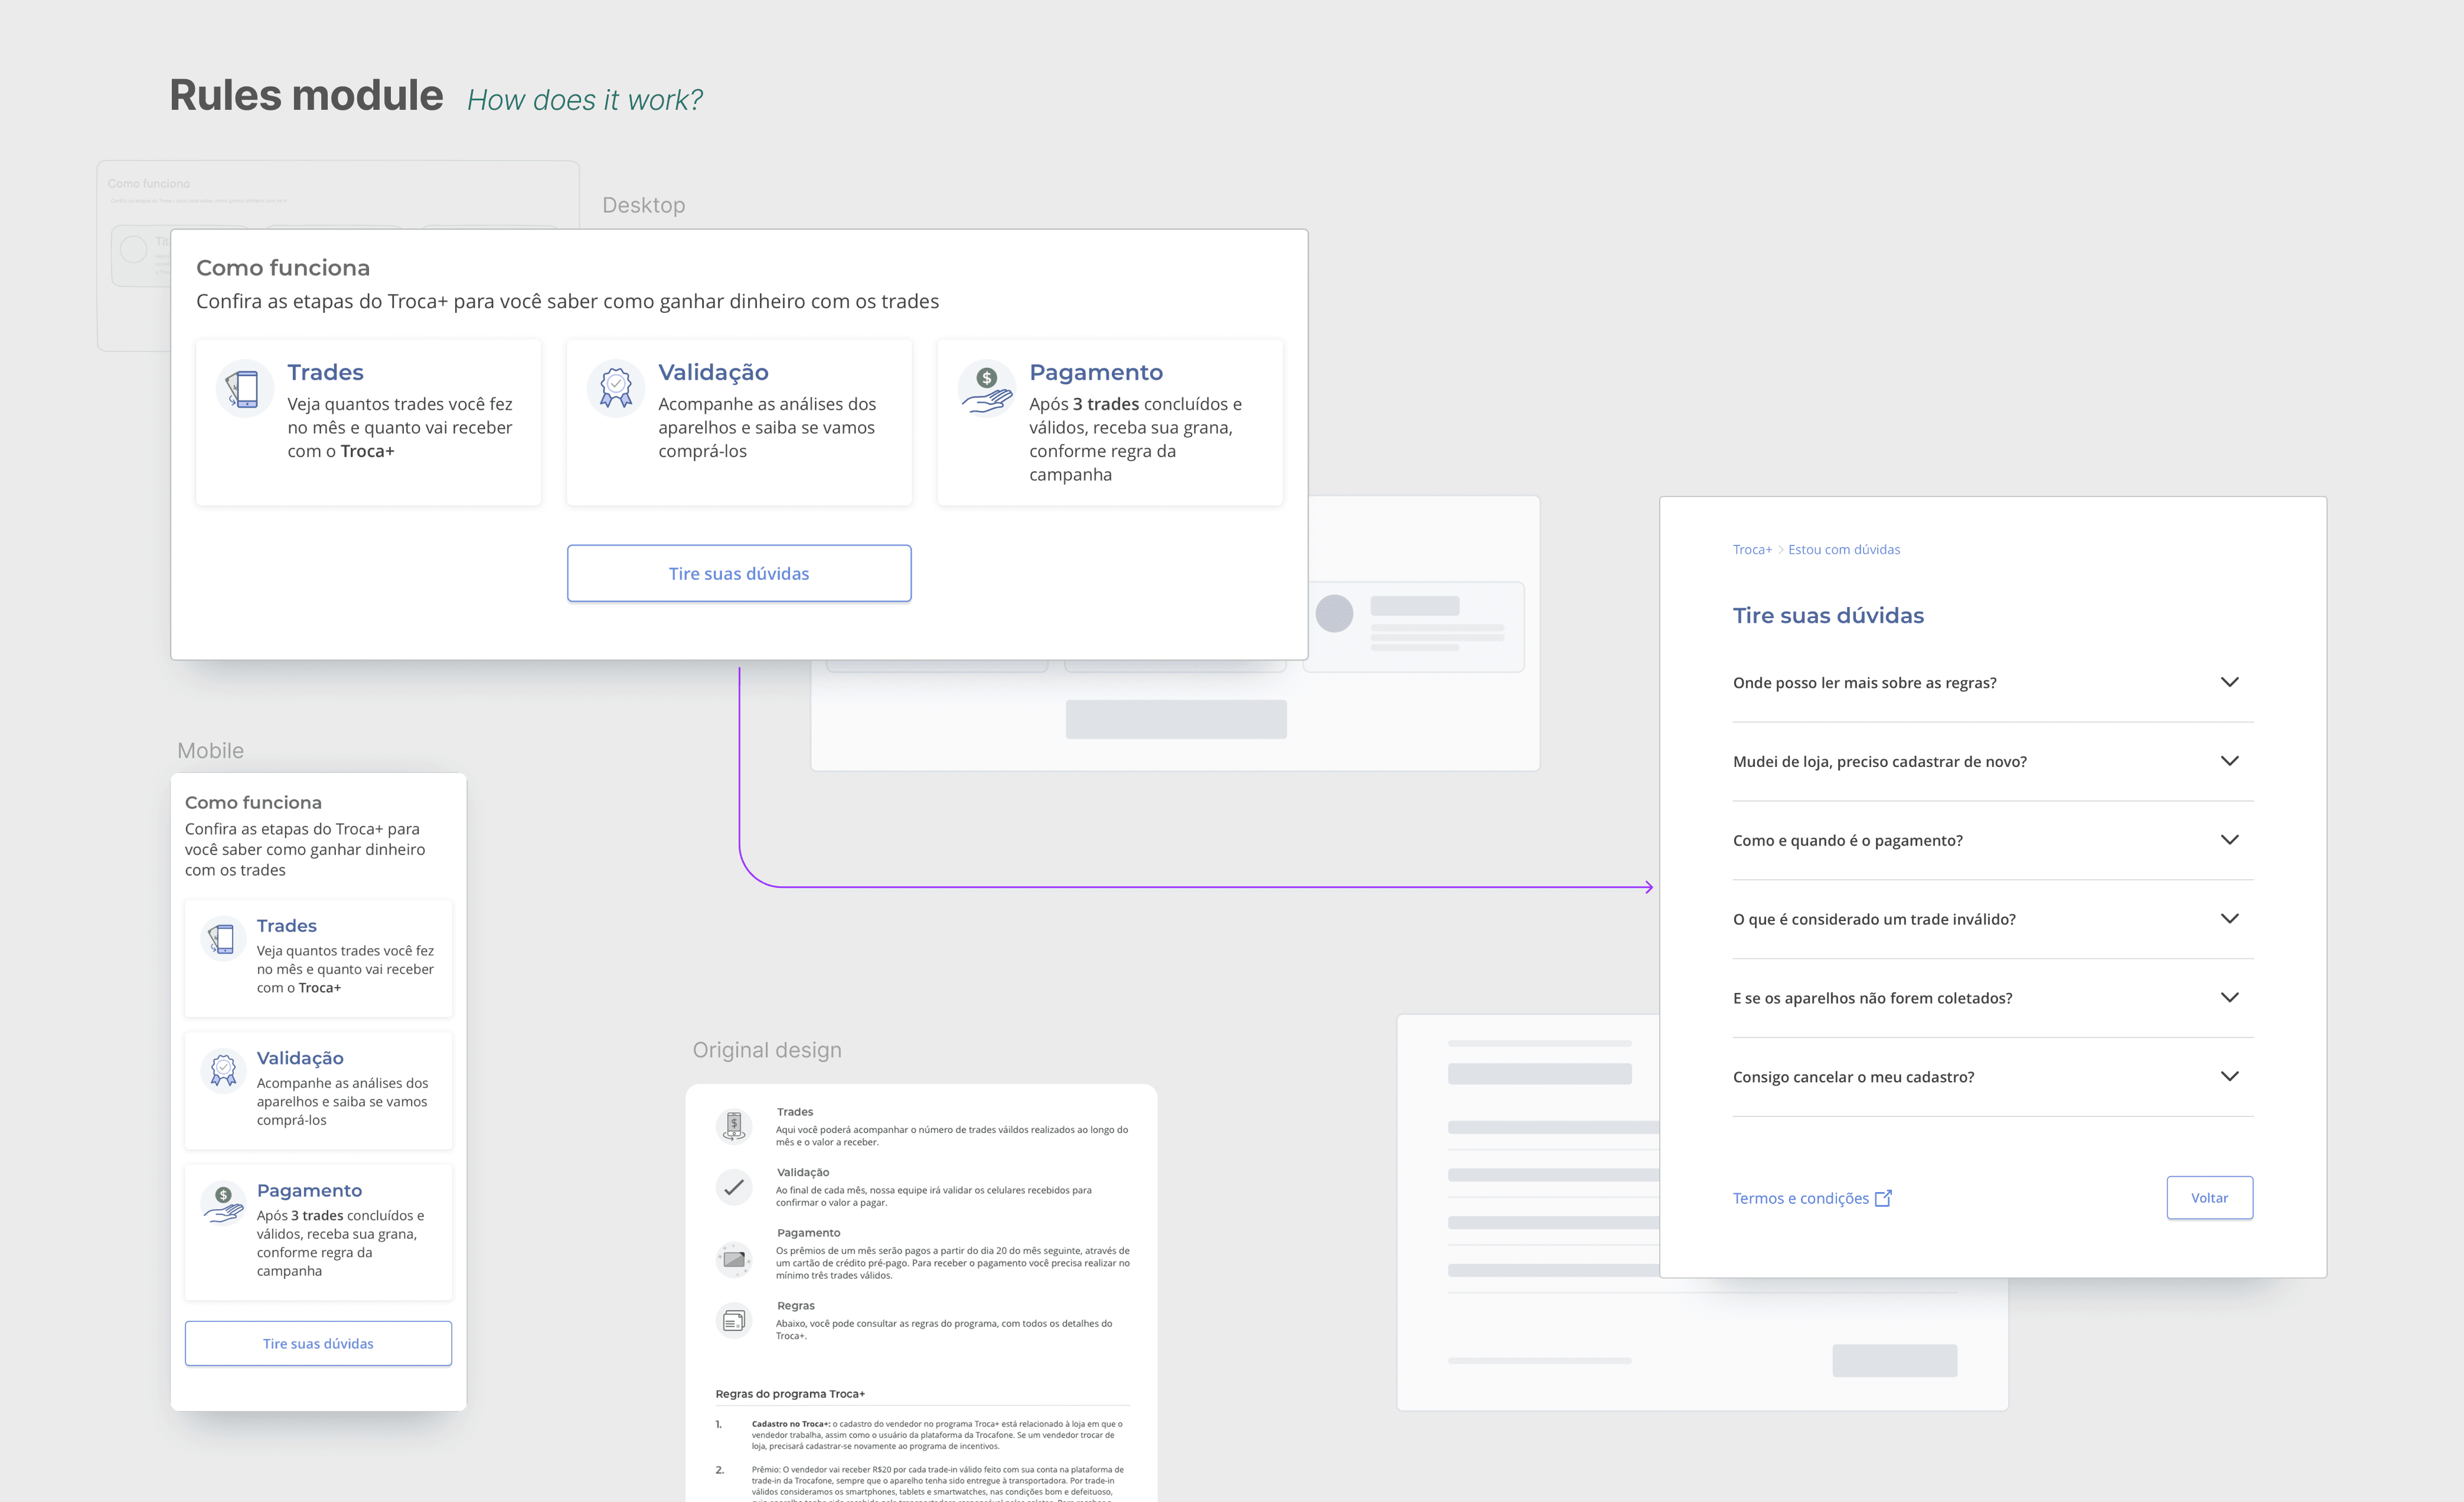Click the Trades phone icon in desktop card
This screenshot has width=2464, height=1502.
(244, 389)
